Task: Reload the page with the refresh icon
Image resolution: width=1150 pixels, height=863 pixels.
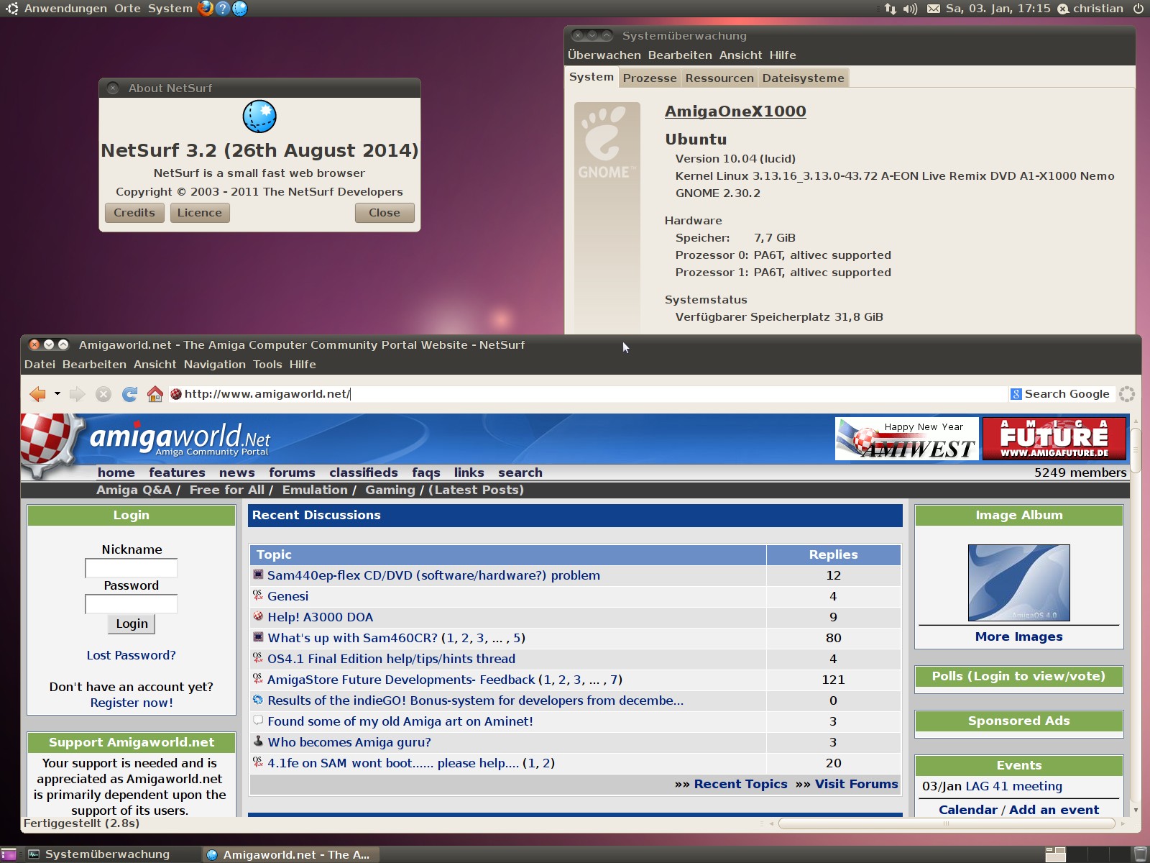Action: tap(129, 394)
